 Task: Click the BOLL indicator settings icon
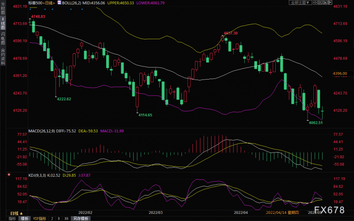(59, 3)
